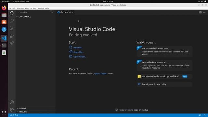Open Files app from the dock
Viewport: 208px width, 117px height.
pyautogui.click(x=4, y=15)
